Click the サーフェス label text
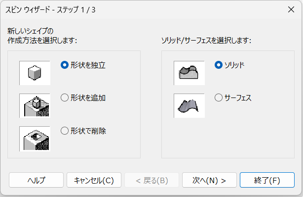 tap(238, 98)
